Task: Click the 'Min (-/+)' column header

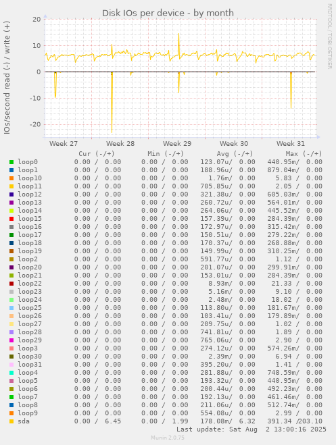Action: 166,154
